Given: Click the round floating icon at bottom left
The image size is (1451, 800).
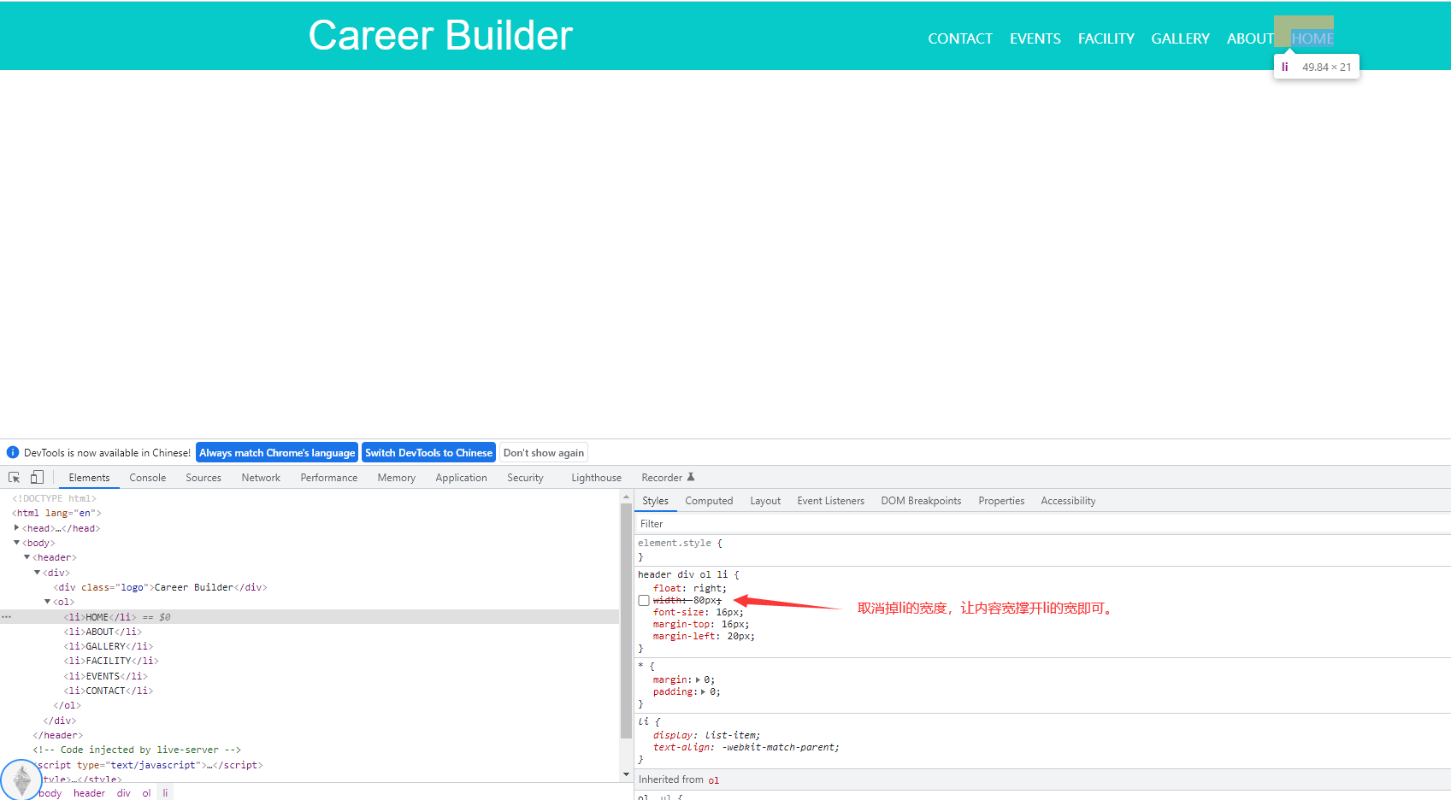Looking at the screenshot, I should (x=21, y=779).
